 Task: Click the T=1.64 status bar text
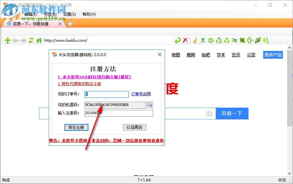144,180
